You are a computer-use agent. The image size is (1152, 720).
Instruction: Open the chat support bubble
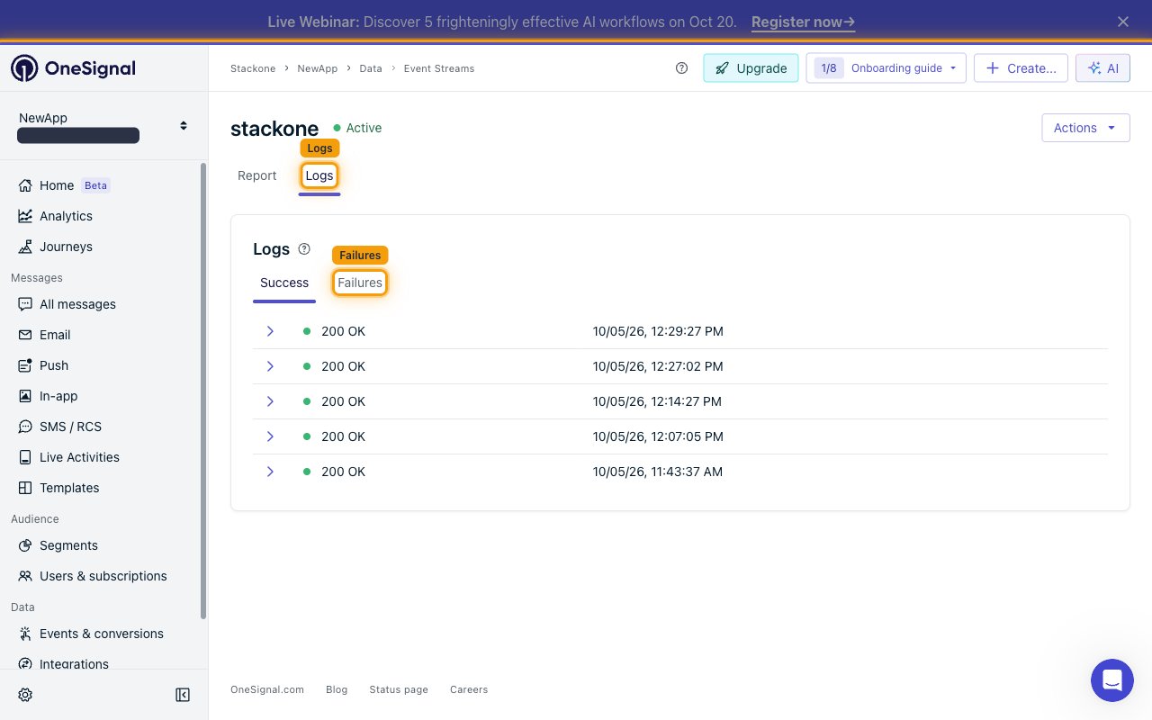click(1112, 680)
